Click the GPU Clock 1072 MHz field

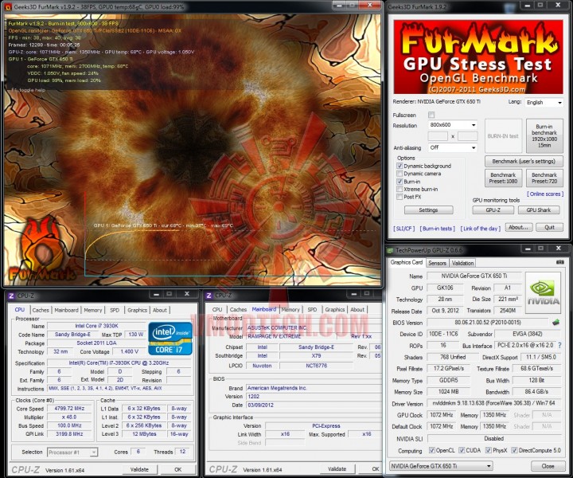(x=441, y=415)
